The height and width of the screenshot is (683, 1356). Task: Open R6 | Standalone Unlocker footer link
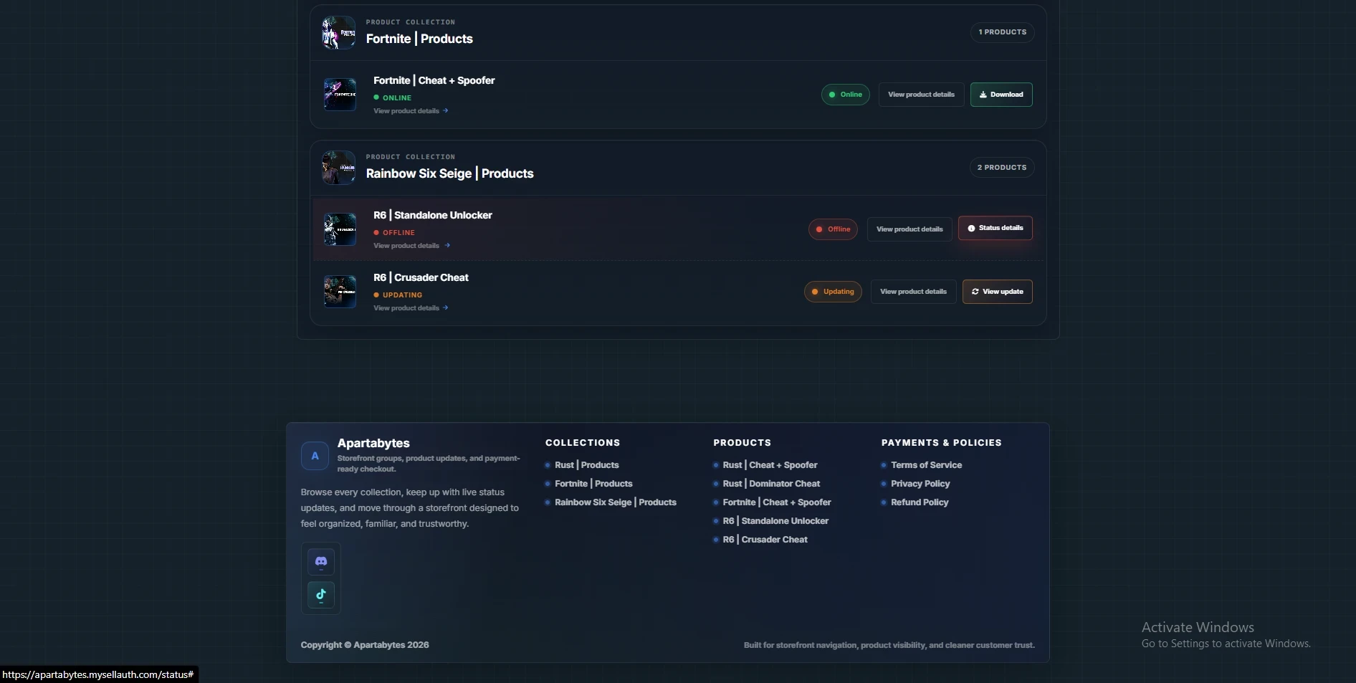(775, 521)
